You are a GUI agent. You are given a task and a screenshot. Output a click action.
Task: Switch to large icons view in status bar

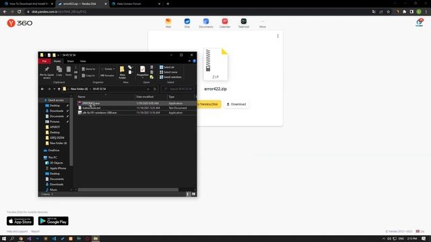(x=193, y=194)
